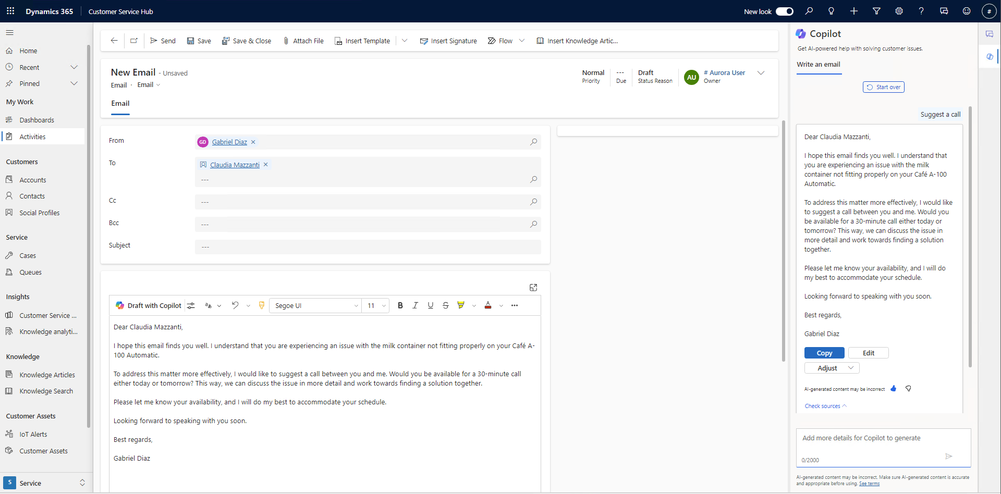Screen dimensions: 1001x494
Task: Open more editor commands ellipsis
Action: (x=515, y=305)
